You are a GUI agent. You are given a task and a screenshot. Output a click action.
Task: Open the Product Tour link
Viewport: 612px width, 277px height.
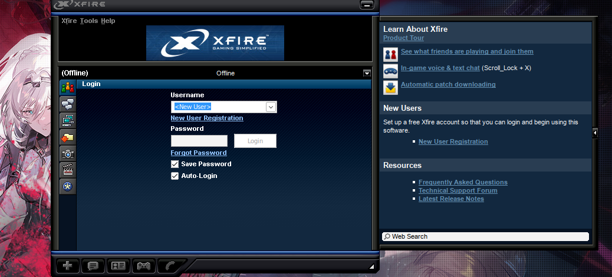tap(403, 38)
